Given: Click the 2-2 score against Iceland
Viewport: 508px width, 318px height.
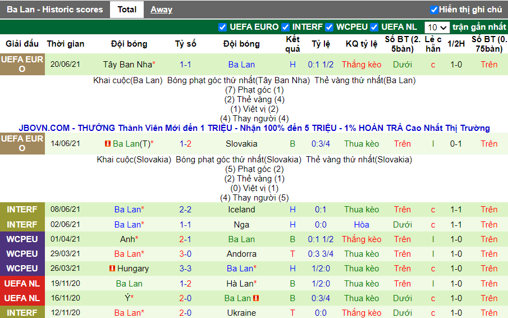Looking at the screenshot, I should [185, 210].
